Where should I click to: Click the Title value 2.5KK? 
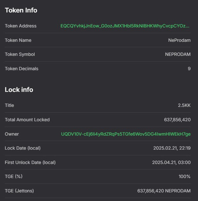click(x=184, y=105)
